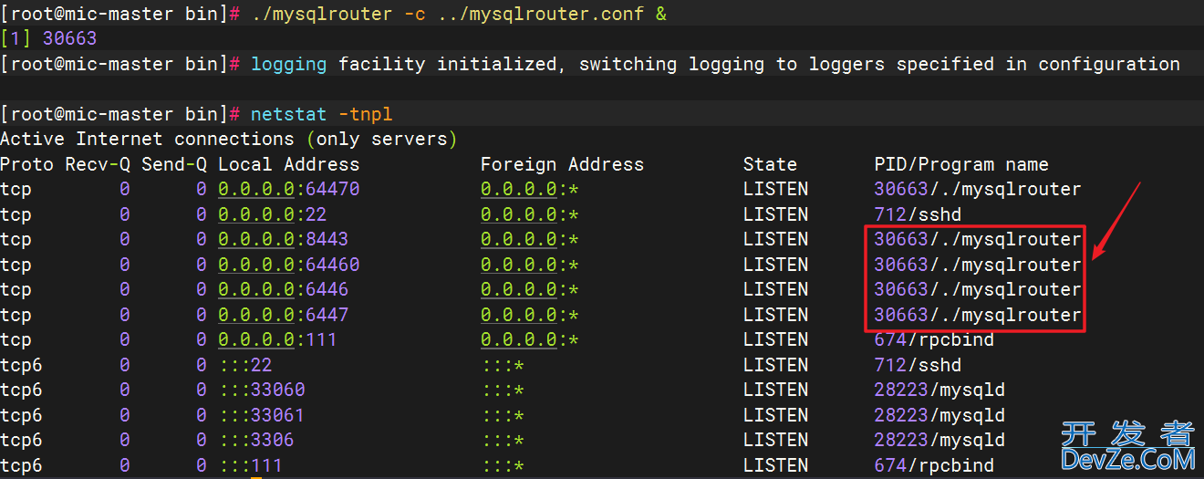
Task: Click the "Send-Q" column header
Action: click(174, 164)
